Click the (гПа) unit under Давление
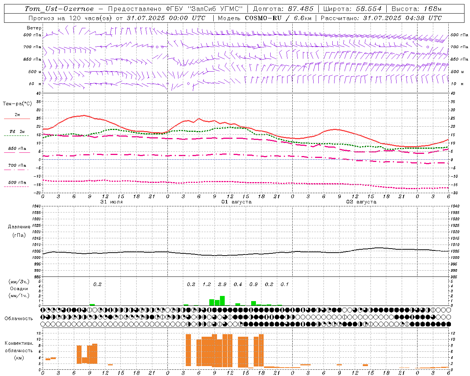Viewport: 470px width, 376px height. click(x=19, y=235)
